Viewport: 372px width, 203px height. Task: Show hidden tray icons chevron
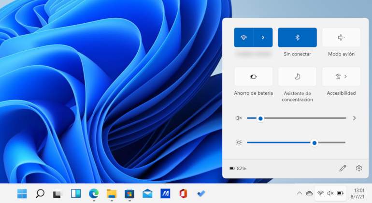[300, 193]
